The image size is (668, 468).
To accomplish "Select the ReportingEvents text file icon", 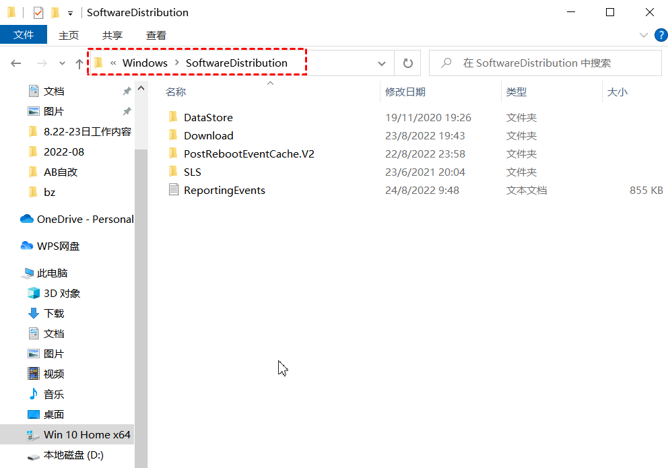I will point(173,189).
